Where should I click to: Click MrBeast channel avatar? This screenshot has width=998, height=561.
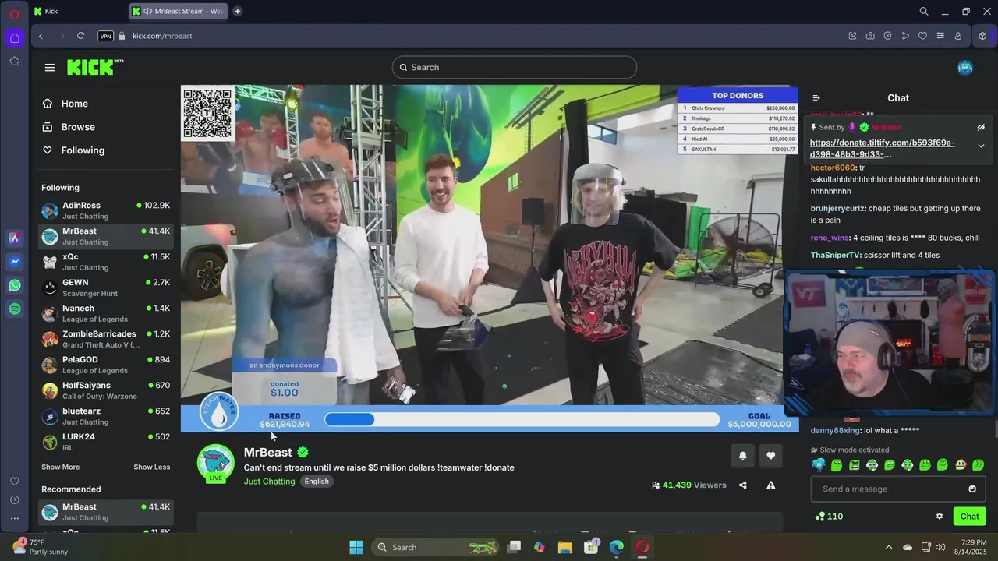tap(215, 464)
